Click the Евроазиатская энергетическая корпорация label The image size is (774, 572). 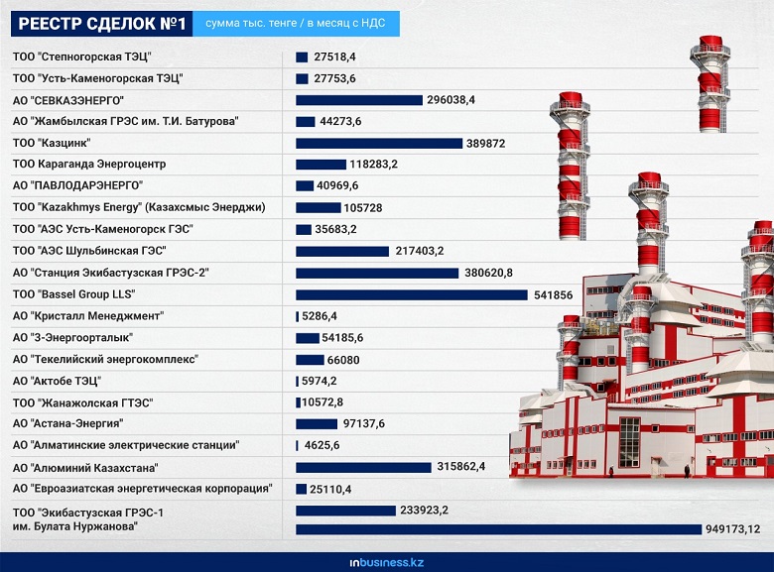pyautogui.click(x=142, y=489)
